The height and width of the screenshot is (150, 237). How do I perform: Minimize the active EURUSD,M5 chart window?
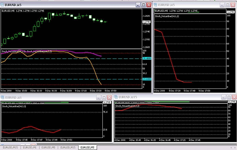(x=138, y=5)
